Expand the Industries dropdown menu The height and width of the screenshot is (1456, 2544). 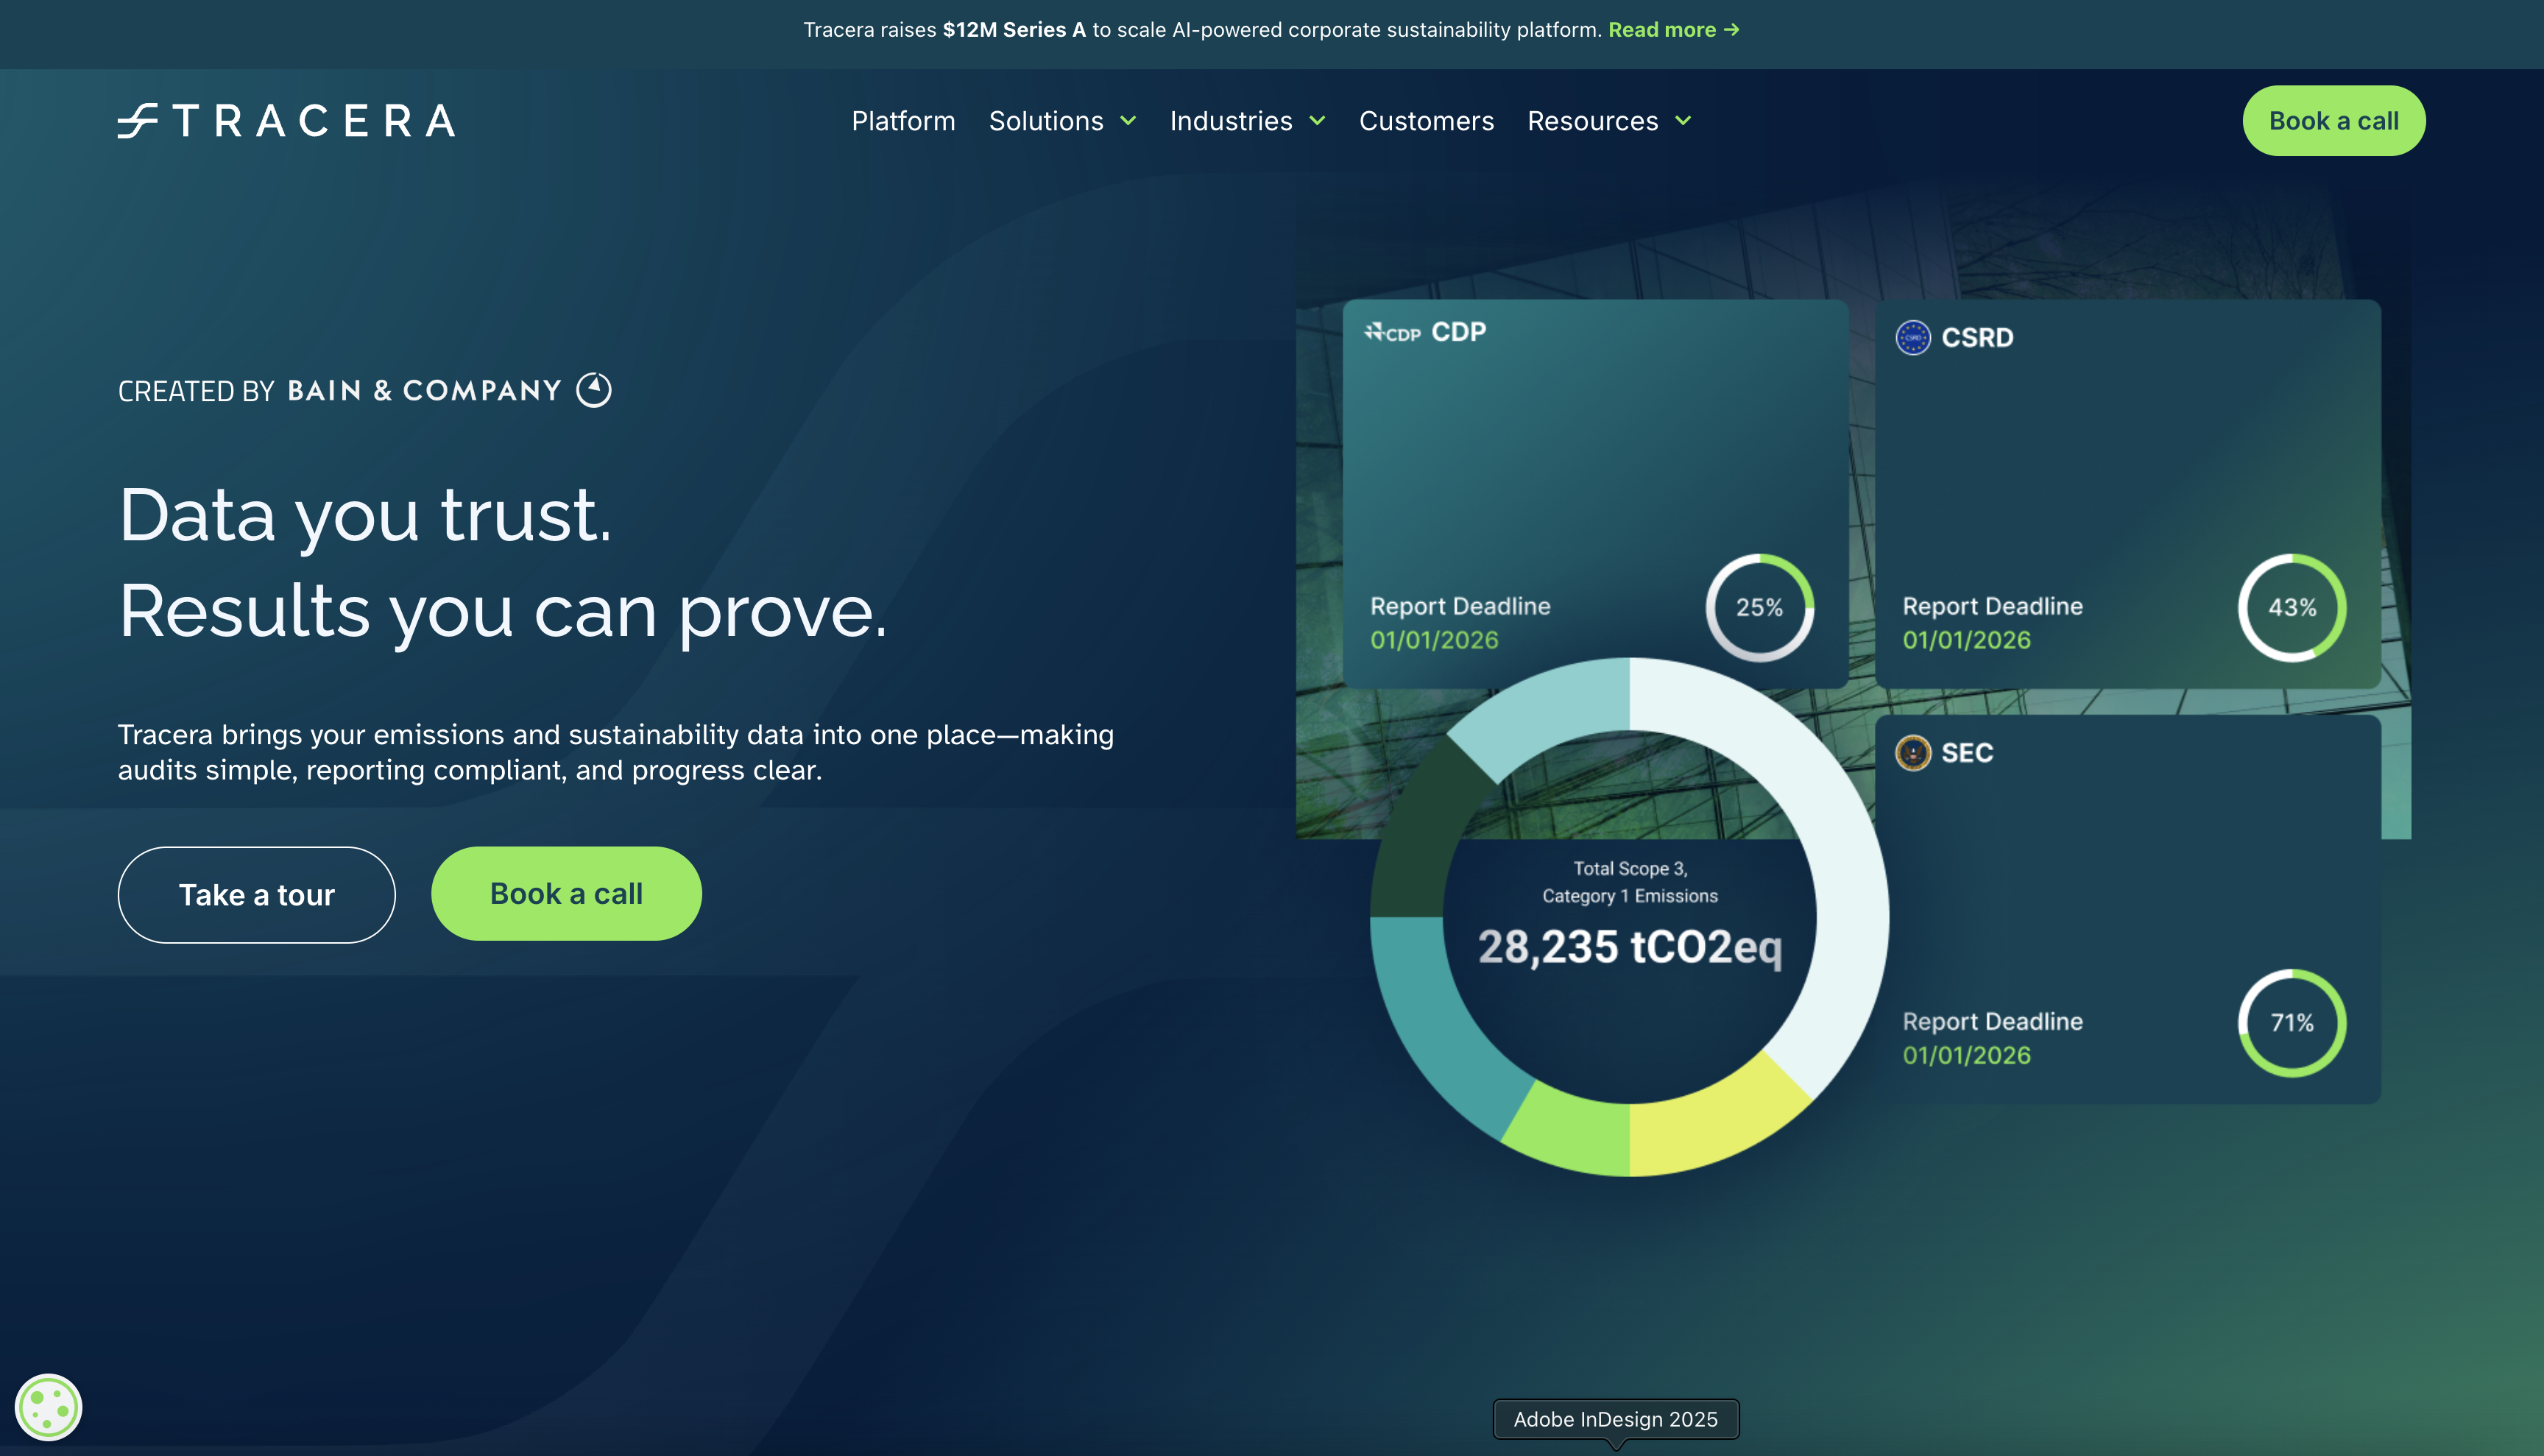(1247, 121)
